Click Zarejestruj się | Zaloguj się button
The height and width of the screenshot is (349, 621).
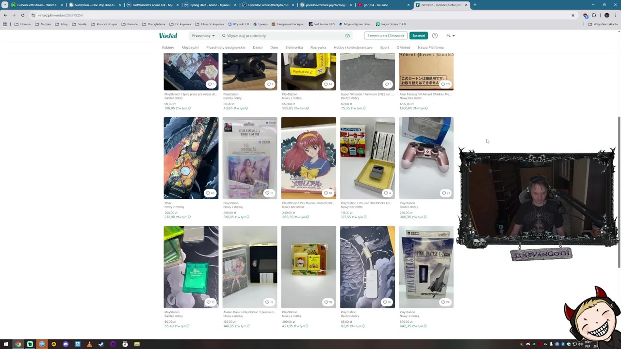pos(386,35)
